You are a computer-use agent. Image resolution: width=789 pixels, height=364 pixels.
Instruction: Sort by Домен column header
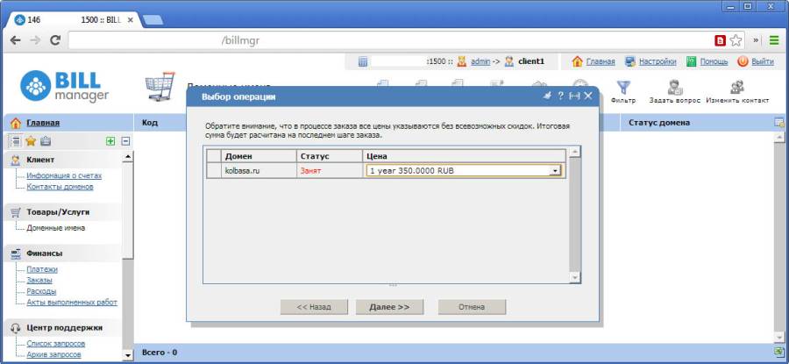(x=258, y=156)
